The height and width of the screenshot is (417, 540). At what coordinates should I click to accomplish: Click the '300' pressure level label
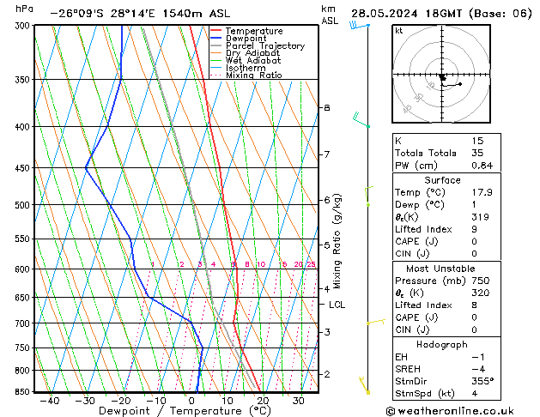[24, 26]
